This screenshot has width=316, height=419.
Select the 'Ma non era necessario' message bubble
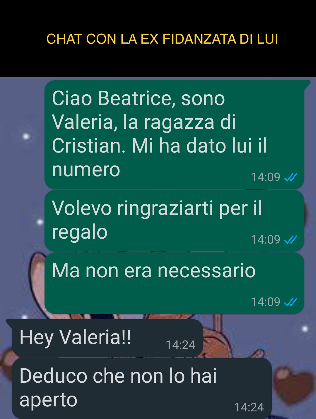click(x=175, y=283)
